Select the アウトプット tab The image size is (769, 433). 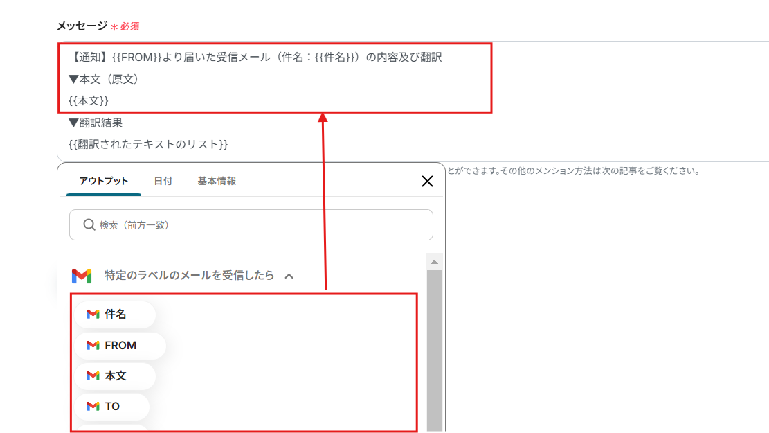pyautogui.click(x=103, y=180)
